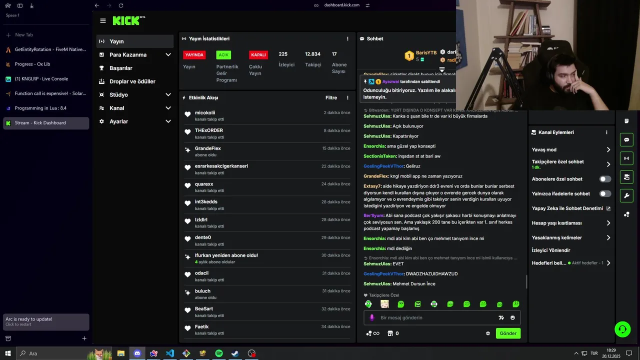Select the blonde face emote
640x360 pixels.
coord(384,304)
